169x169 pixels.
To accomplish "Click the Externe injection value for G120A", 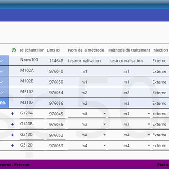I will click(x=159, y=114).
